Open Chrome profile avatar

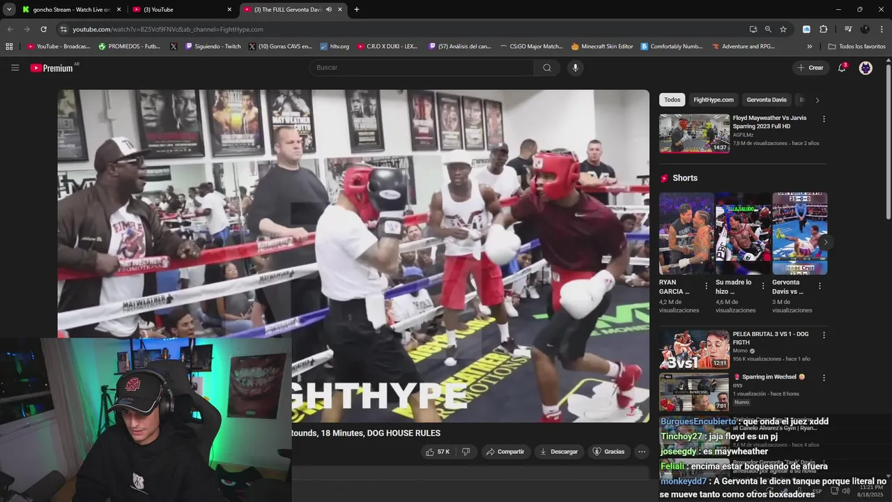coord(865,29)
